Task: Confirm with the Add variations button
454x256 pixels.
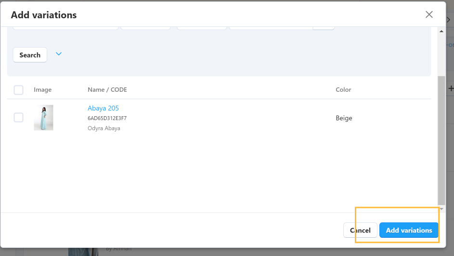Action: click(x=409, y=230)
